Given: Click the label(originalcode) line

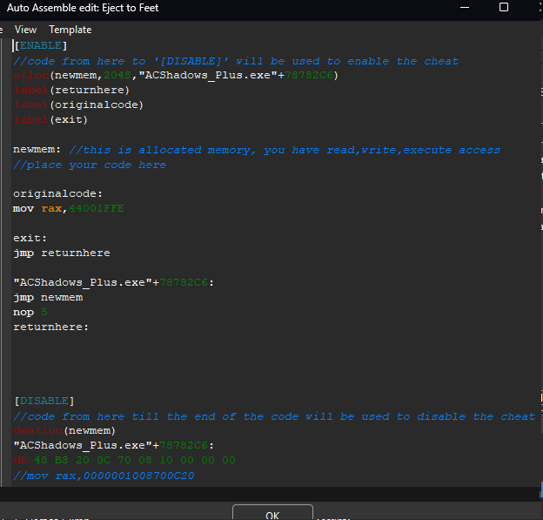Looking at the screenshot, I should [x=78, y=105].
